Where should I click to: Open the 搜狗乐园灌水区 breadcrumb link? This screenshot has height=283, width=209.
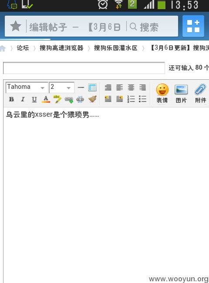click(116, 48)
